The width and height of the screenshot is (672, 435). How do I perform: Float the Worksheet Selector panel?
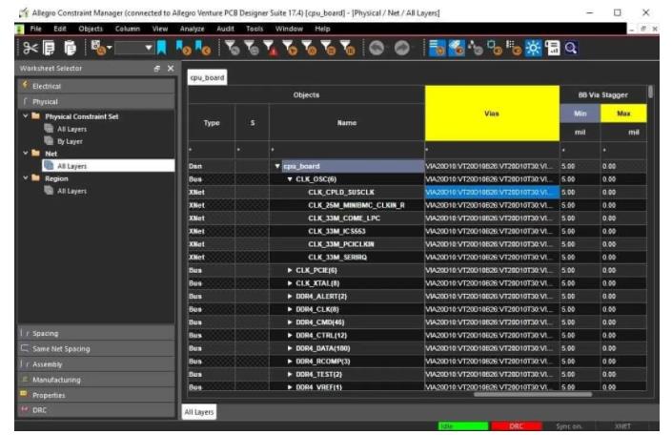coord(157,69)
